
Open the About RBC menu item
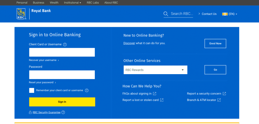coord(111,3)
